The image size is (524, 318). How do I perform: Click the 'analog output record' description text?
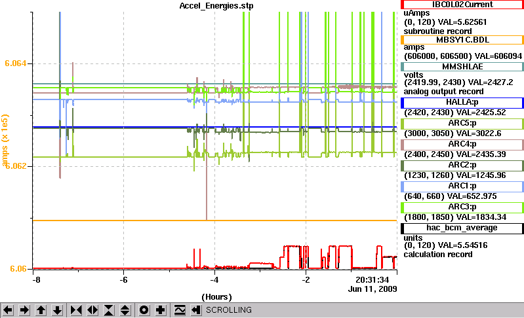[444, 92]
